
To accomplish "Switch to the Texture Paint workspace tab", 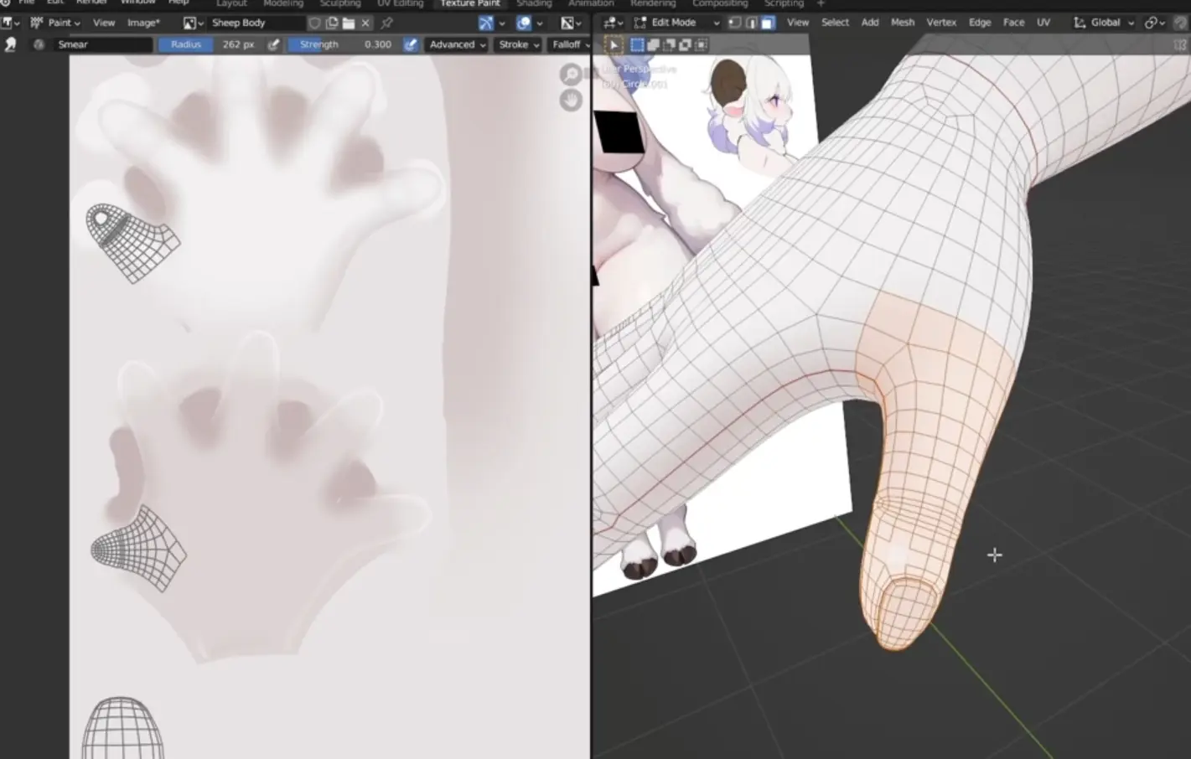I will click(469, 3).
